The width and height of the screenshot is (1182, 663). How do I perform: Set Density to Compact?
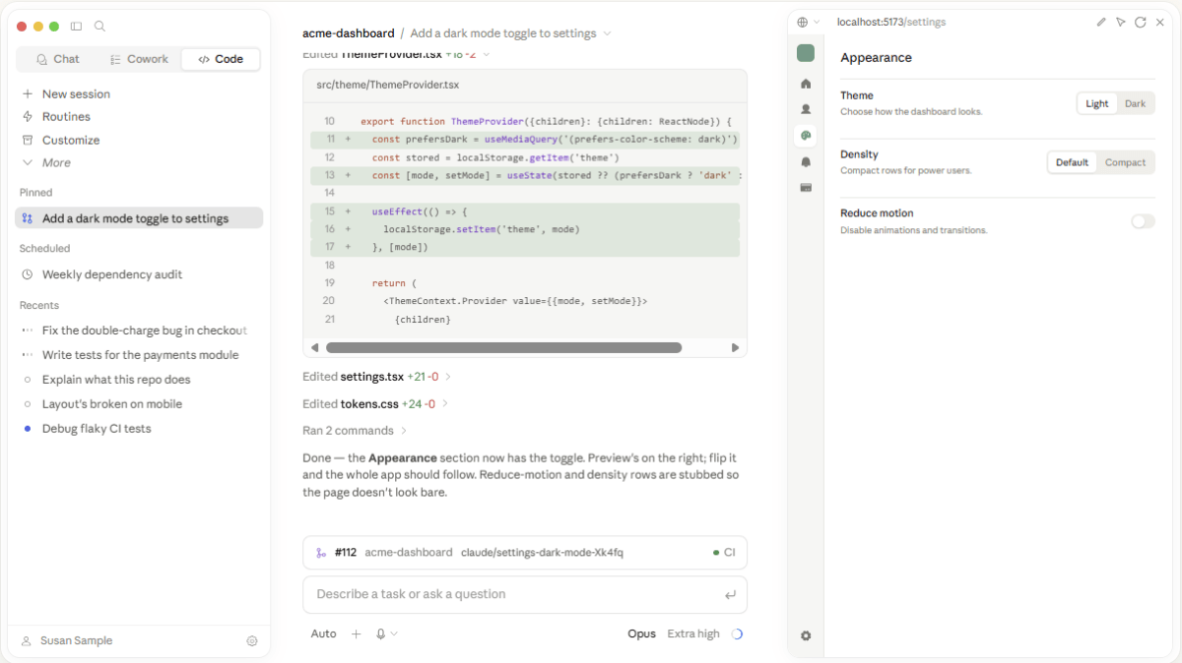(x=1125, y=162)
